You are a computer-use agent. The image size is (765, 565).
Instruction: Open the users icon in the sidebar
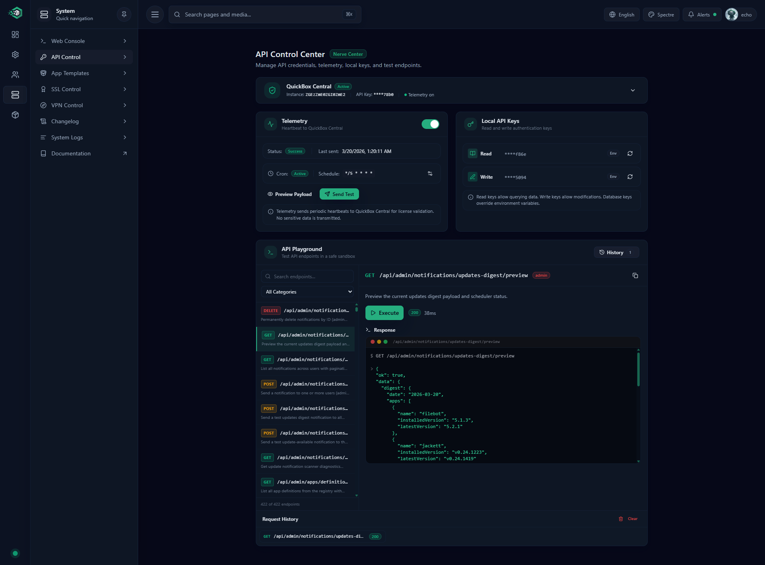[15, 75]
